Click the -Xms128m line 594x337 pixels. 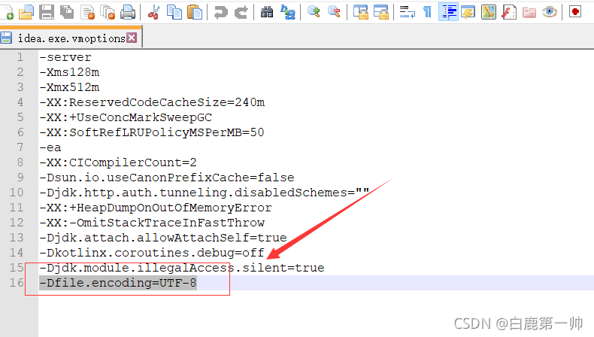tap(69, 72)
